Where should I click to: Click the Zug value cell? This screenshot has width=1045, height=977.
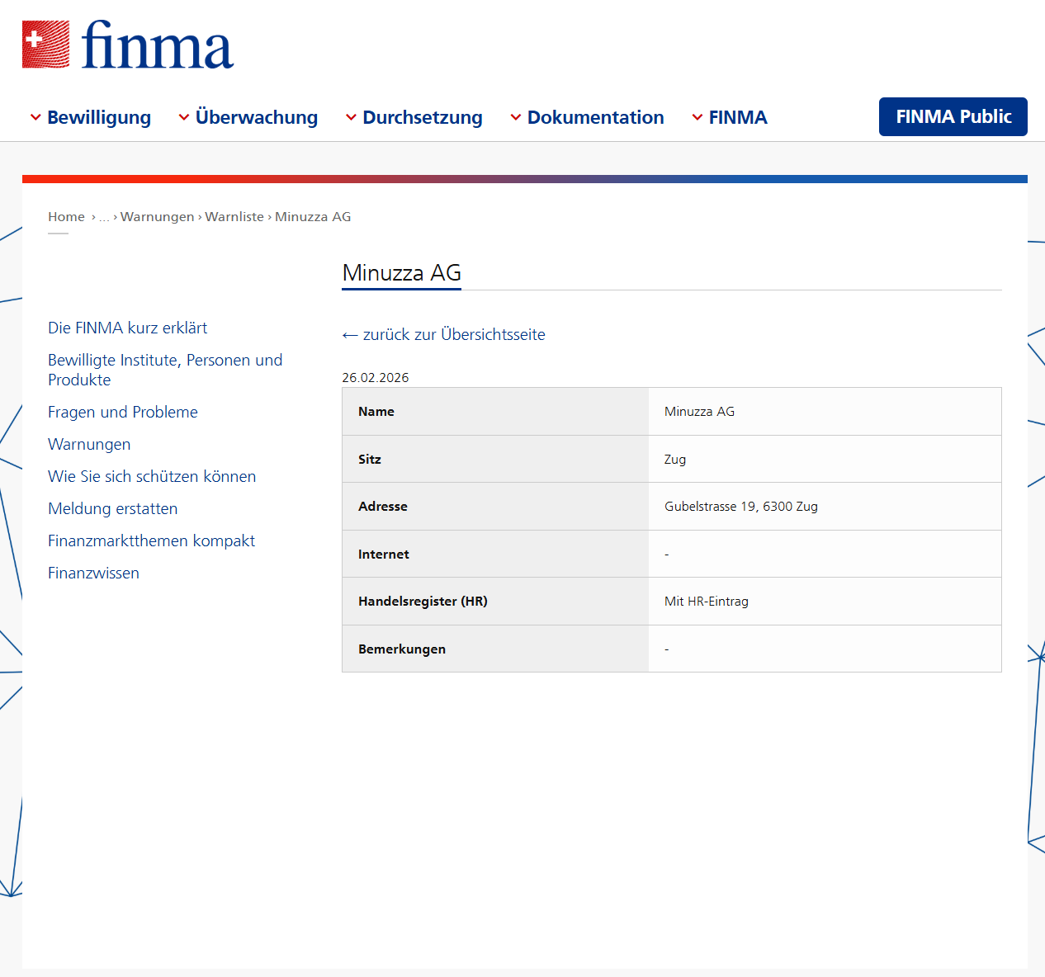[x=825, y=459]
